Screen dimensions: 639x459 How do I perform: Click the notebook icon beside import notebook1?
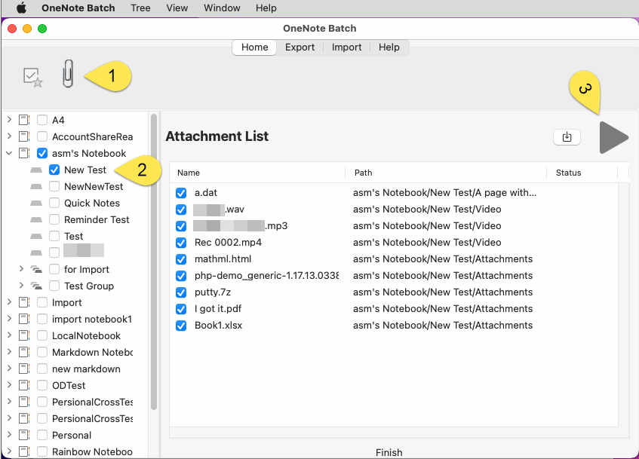pos(24,319)
